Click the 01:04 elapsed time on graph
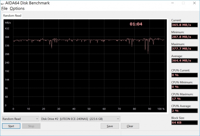This screenshot has width=200, height=136. pos(136,24)
